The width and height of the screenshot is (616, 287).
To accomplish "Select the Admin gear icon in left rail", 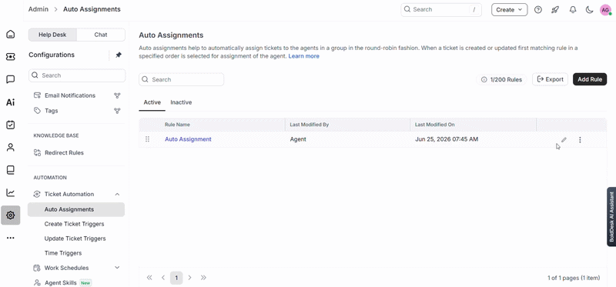I will point(11,215).
